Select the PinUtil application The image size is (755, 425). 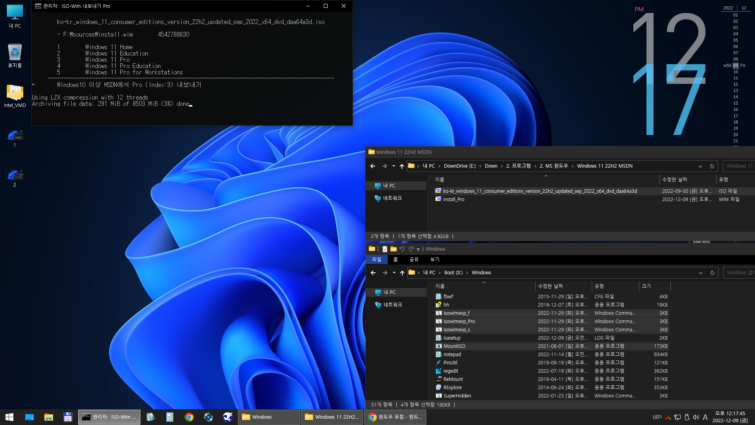click(552, 363)
